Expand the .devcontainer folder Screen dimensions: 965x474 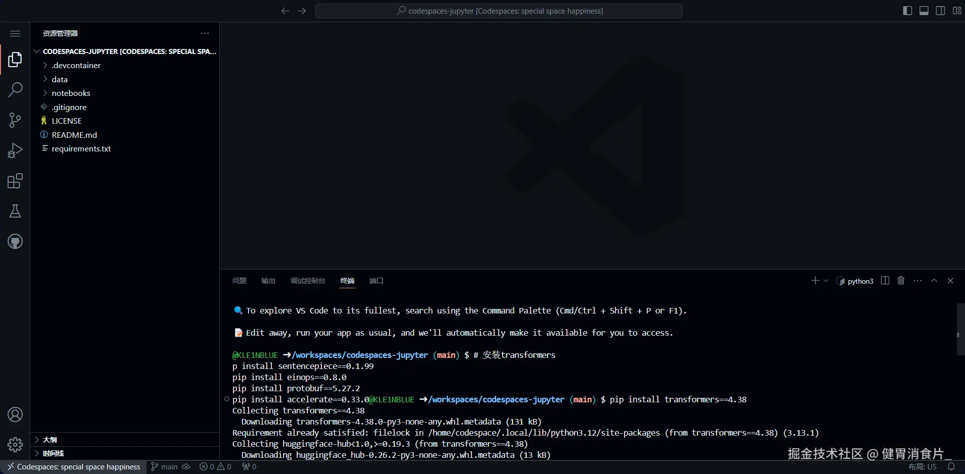pos(125,66)
